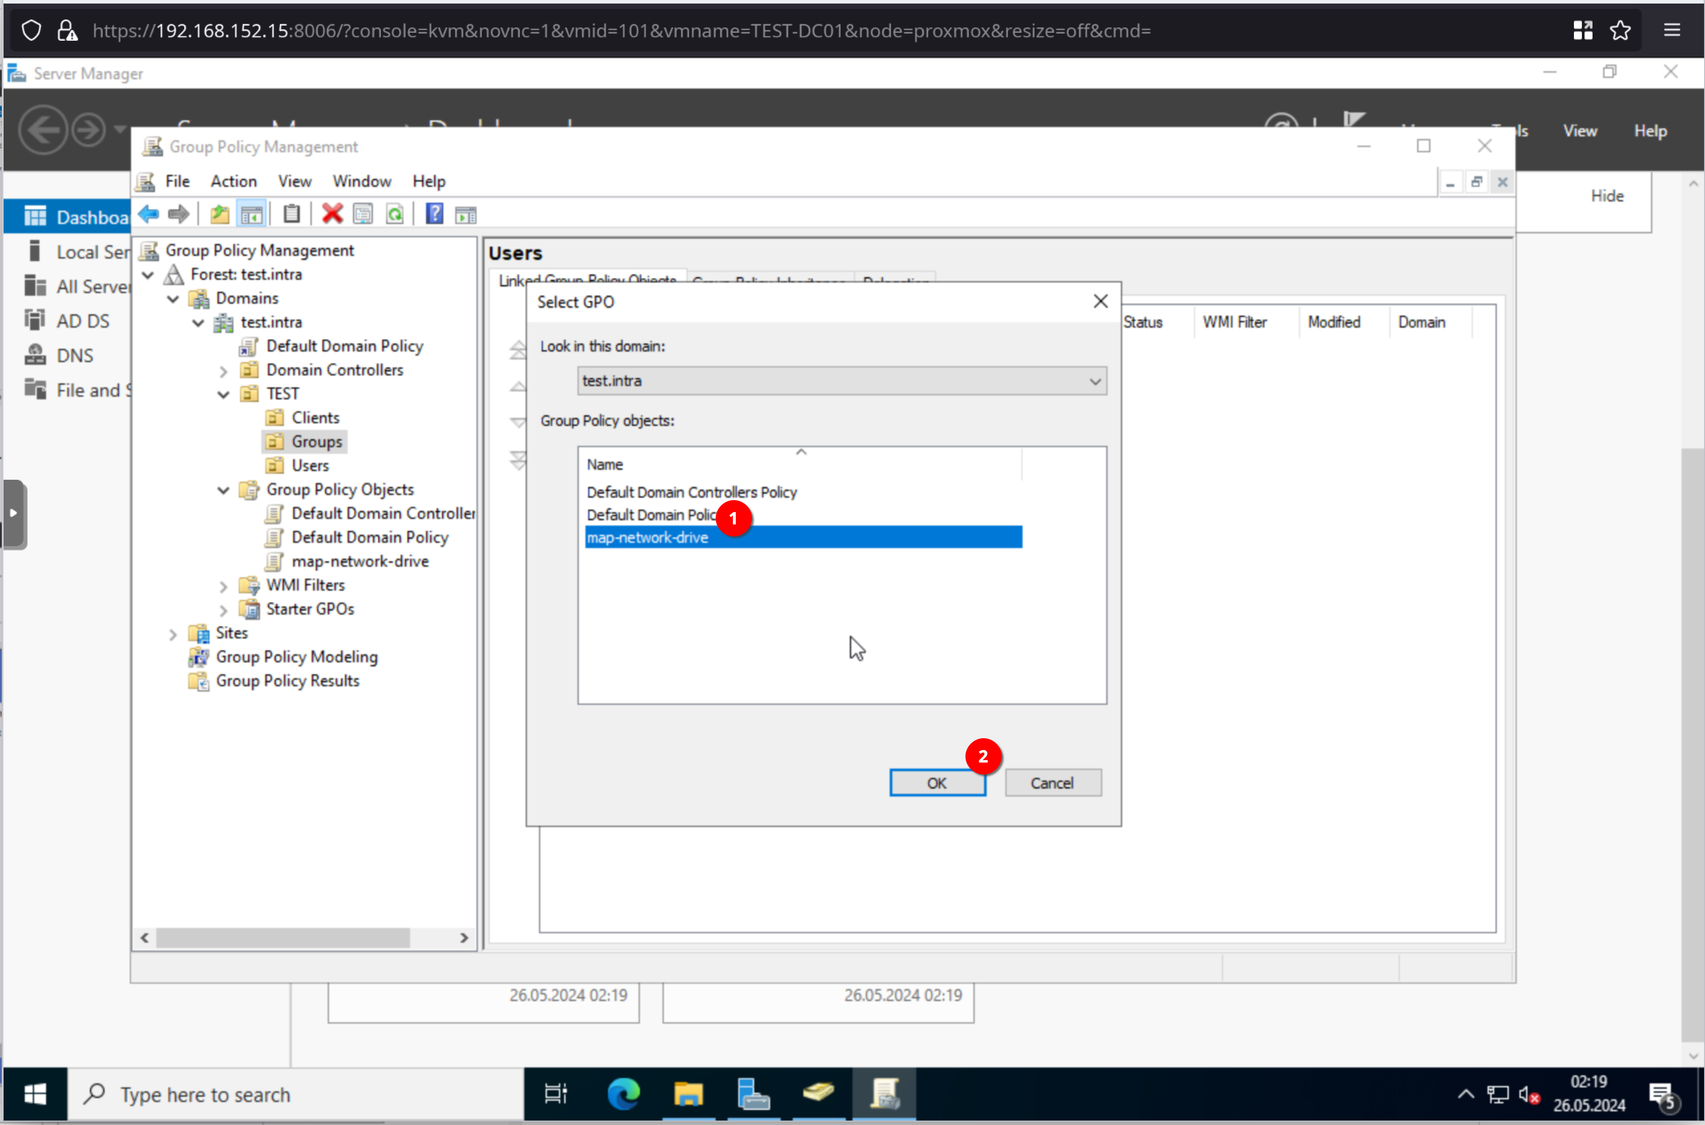Close the Select GPO dialog

click(x=1100, y=301)
